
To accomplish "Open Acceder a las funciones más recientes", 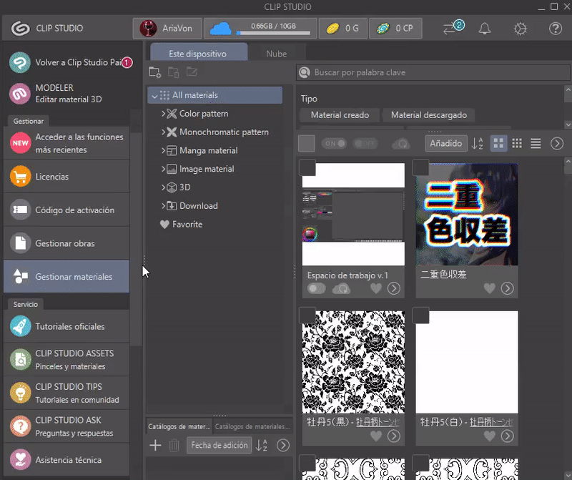I will (66, 143).
